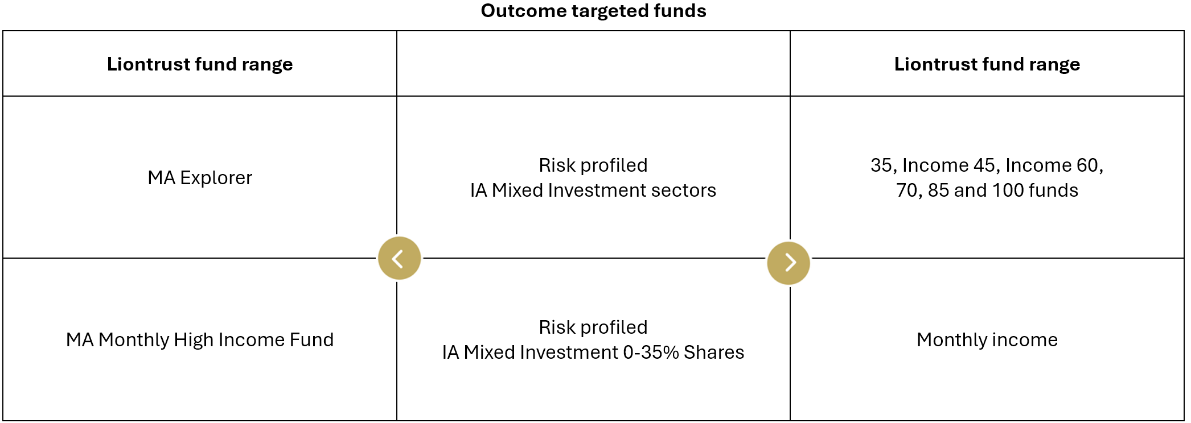1191x423 pixels.
Task: Click the '0-35% Shares' text
Action: point(683,352)
